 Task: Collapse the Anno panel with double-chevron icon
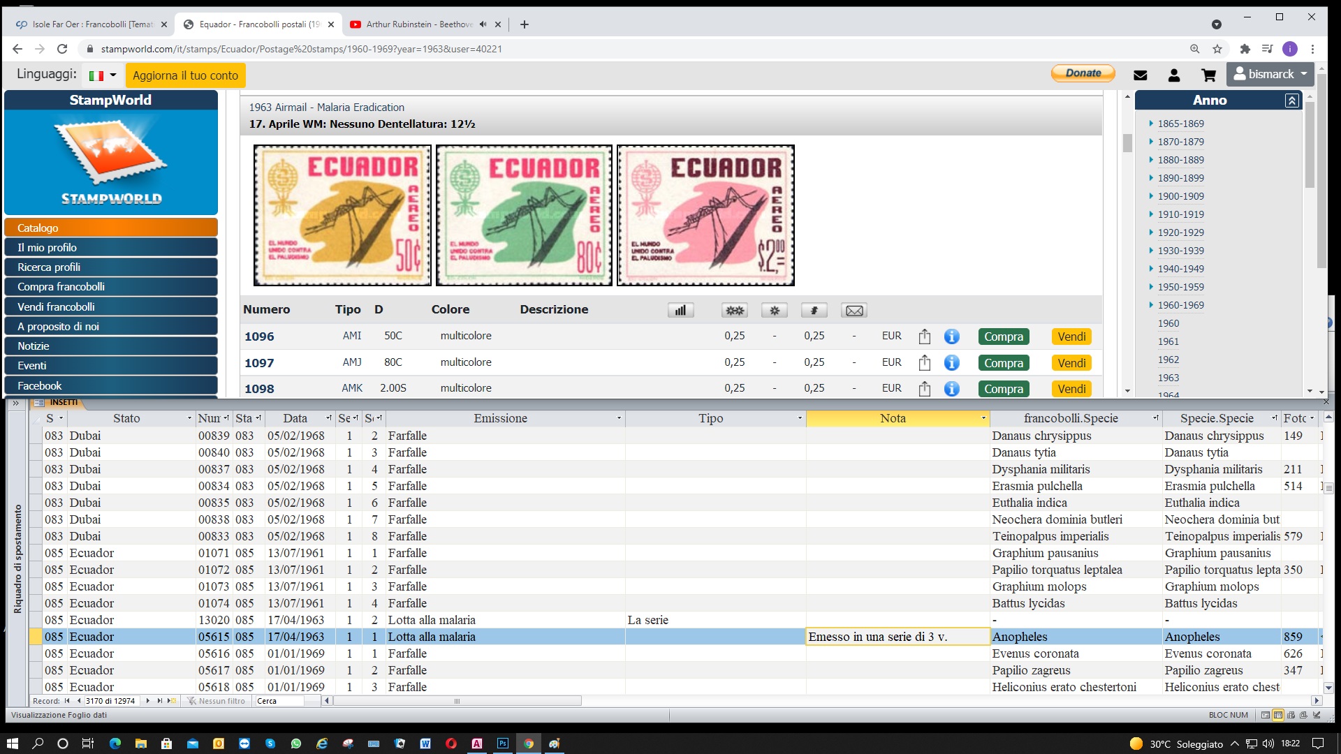[x=1292, y=101]
